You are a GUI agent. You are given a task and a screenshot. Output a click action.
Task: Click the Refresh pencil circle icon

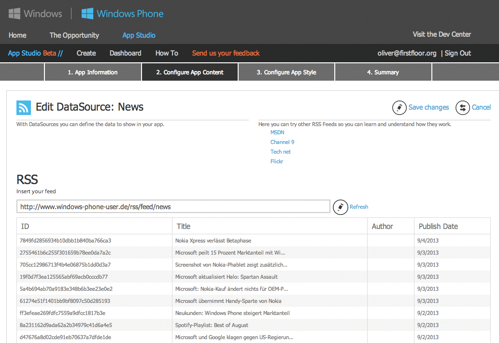tap(340, 207)
